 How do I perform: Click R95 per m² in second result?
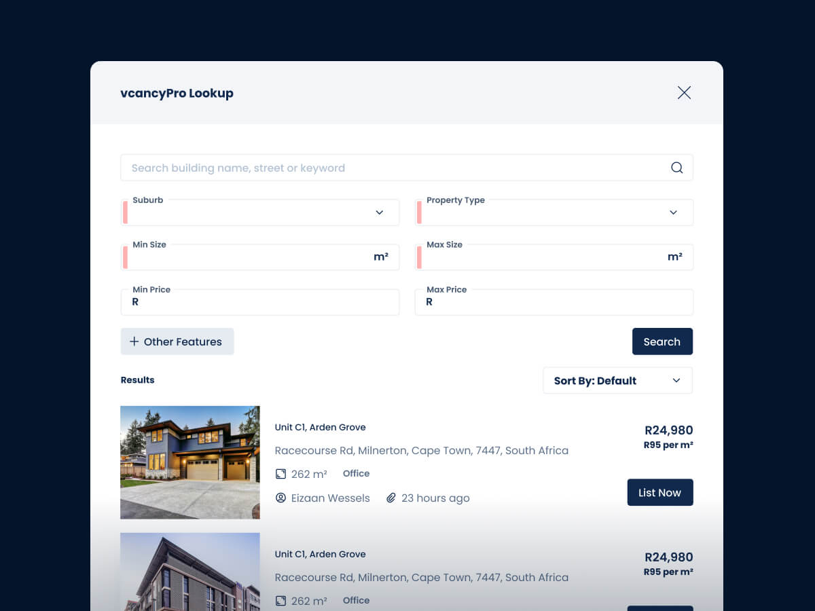pyautogui.click(x=668, y=572)
